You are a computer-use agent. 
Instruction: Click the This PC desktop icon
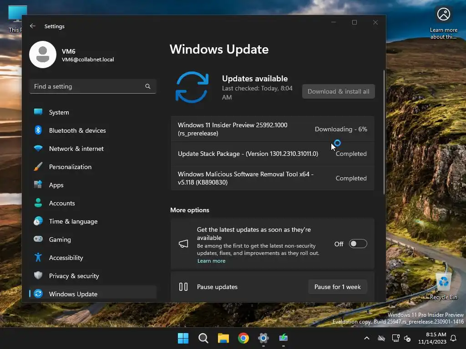click(15, 18)
